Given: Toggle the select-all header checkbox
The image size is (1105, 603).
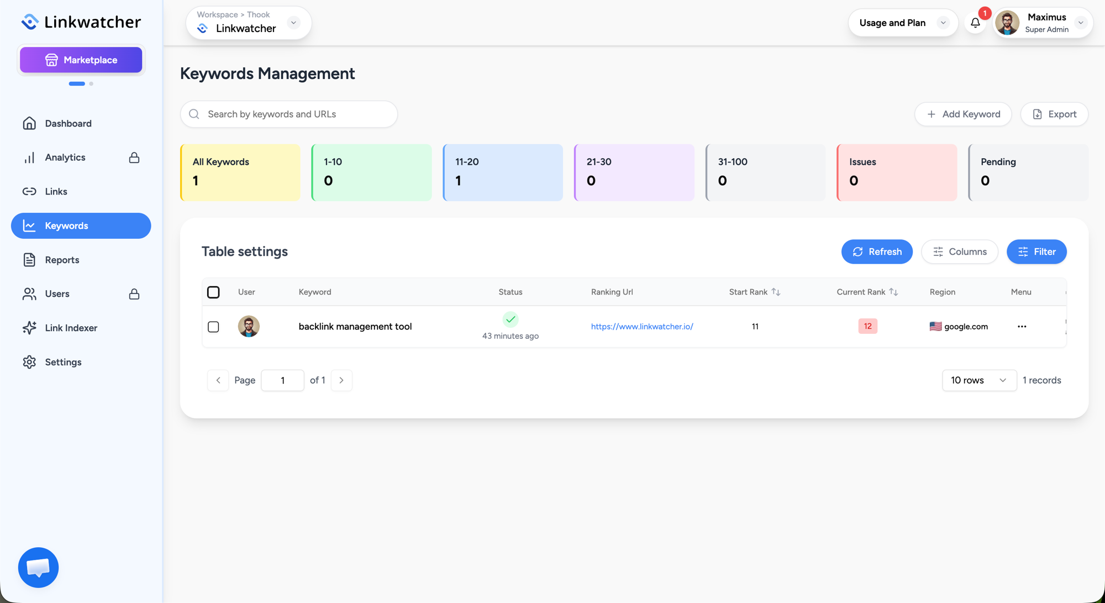Looking at the screenshot, I should click(x=213, y=292).
